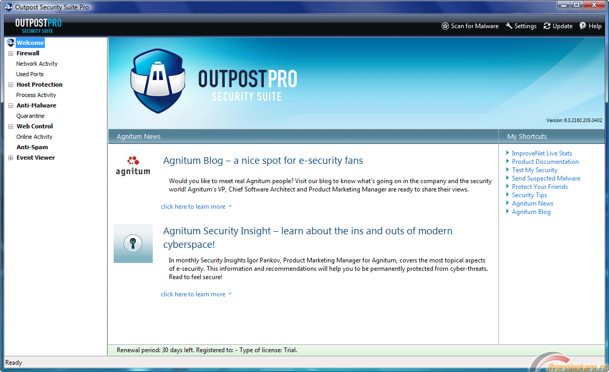The width and height of the screenshot is (609, 372).
Task: Collapse the Firewall tree node
Action: [10, 53]
